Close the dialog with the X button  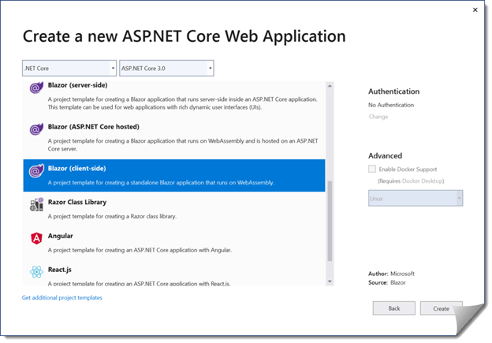coord(475,9)
